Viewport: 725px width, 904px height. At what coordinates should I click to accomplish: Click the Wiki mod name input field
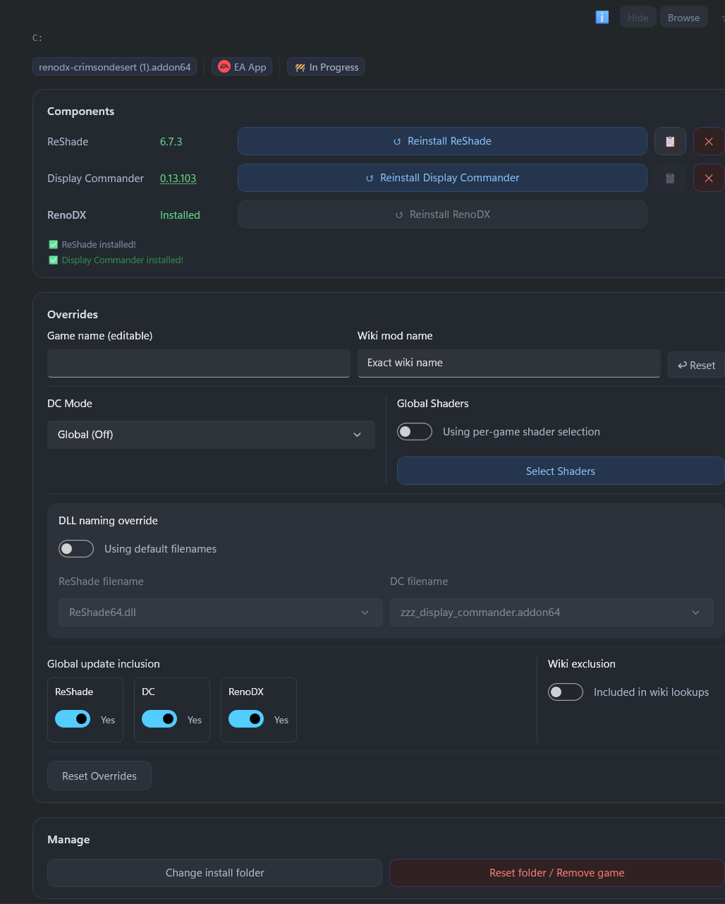[x=509, y=363]
